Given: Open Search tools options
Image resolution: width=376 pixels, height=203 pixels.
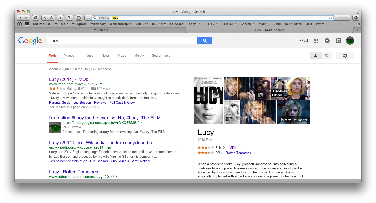Looking at the screenshot, I should (x=161, y=55).
